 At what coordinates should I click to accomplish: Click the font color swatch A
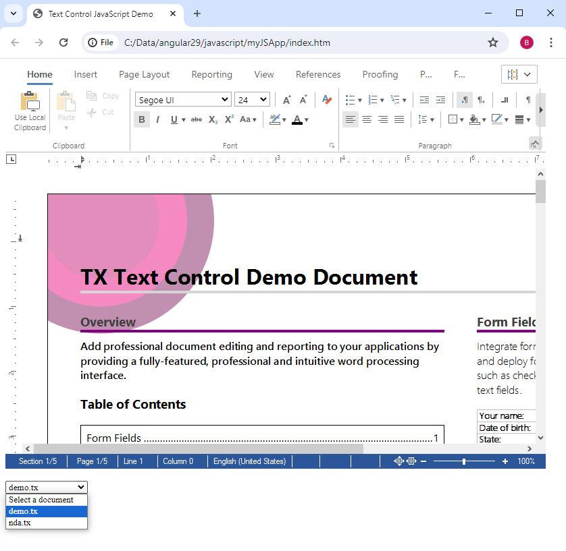[x=297, y=119]
